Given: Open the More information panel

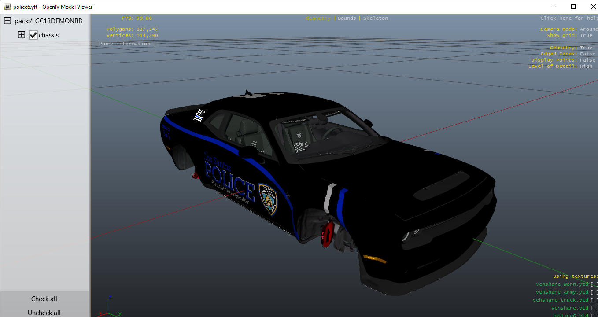Looking at the screenshot, I should [126, 44].
